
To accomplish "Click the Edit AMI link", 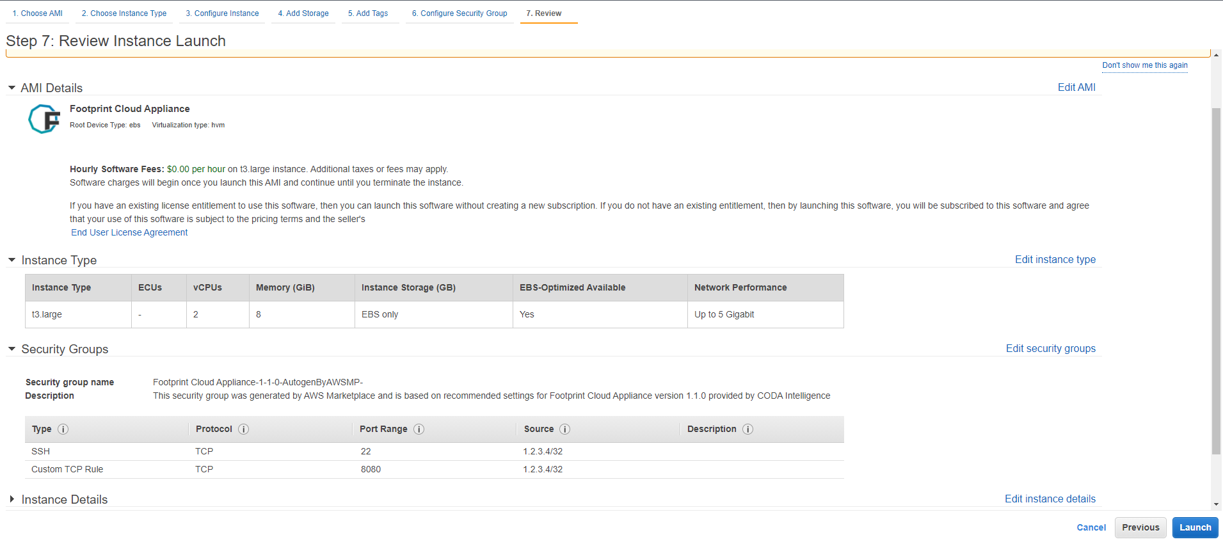I will 1076,88.
